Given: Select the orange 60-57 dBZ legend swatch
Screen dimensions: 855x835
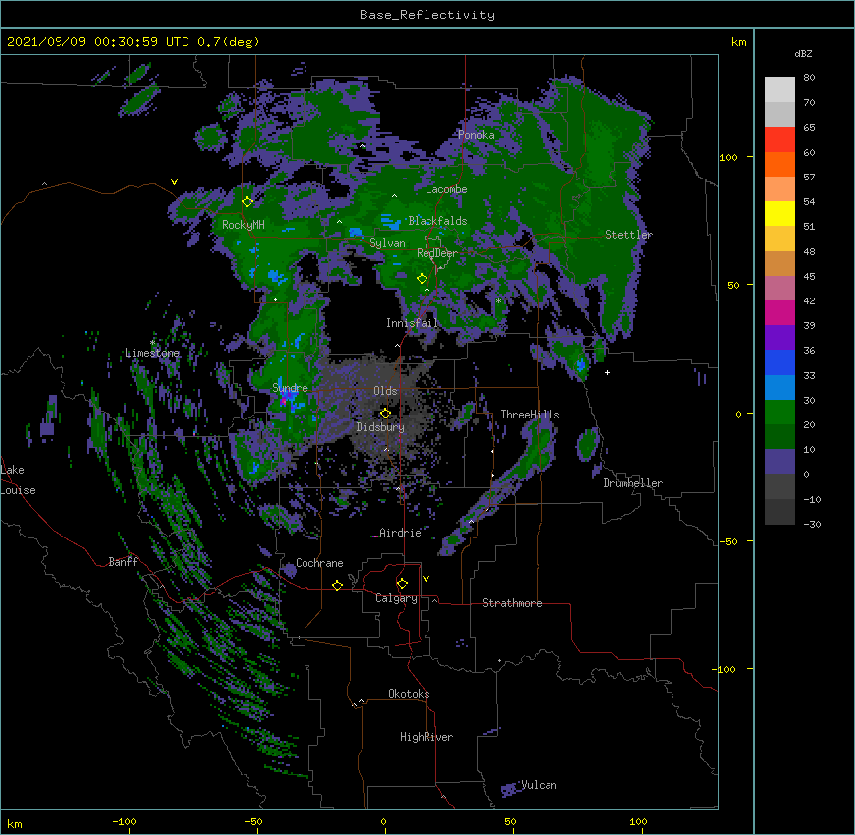Looking at the screenshot, I should 780,164.
